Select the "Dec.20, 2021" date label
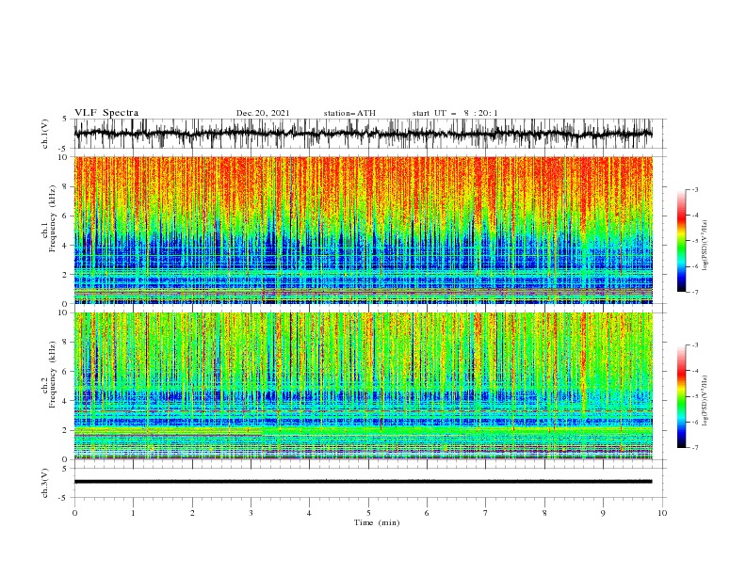 263,113
